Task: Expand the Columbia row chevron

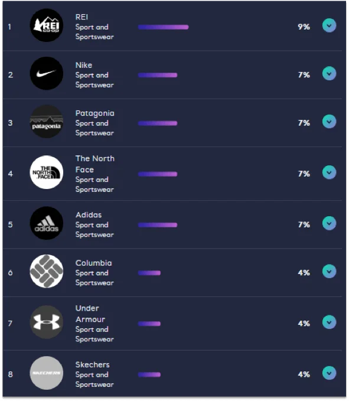Action: pyautogui.click(x=329, y=271)
